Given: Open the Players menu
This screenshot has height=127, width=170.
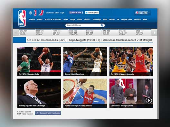Looking at the screenshot, I should pos(87,20).
